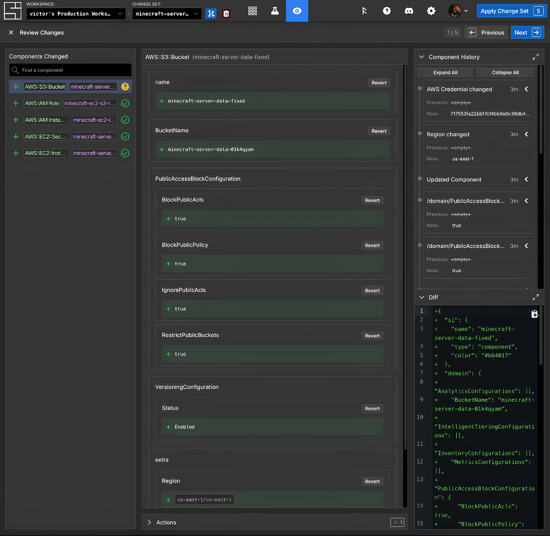
Task: Switch to the grid model view
Action: 253,11
